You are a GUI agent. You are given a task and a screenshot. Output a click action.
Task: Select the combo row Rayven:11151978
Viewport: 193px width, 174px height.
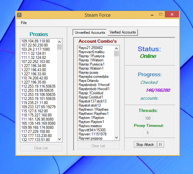(x=93, y=134)
